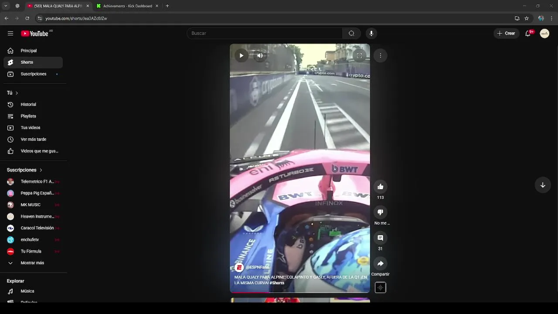The height and width of the screenshot is (314, 558).
Task: Play the Short video
Action: click(x=241, y=55)
